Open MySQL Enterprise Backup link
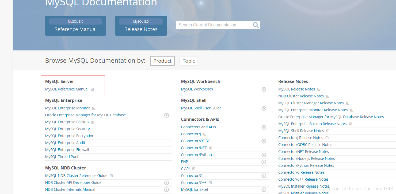 pos(67,122)
